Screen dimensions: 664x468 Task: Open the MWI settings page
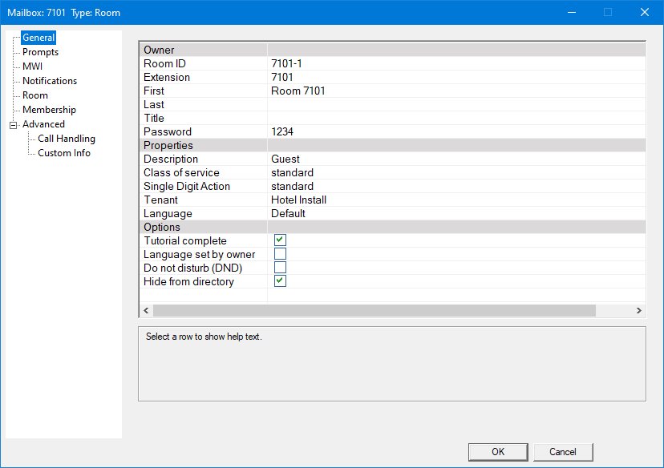pos(32,67)
